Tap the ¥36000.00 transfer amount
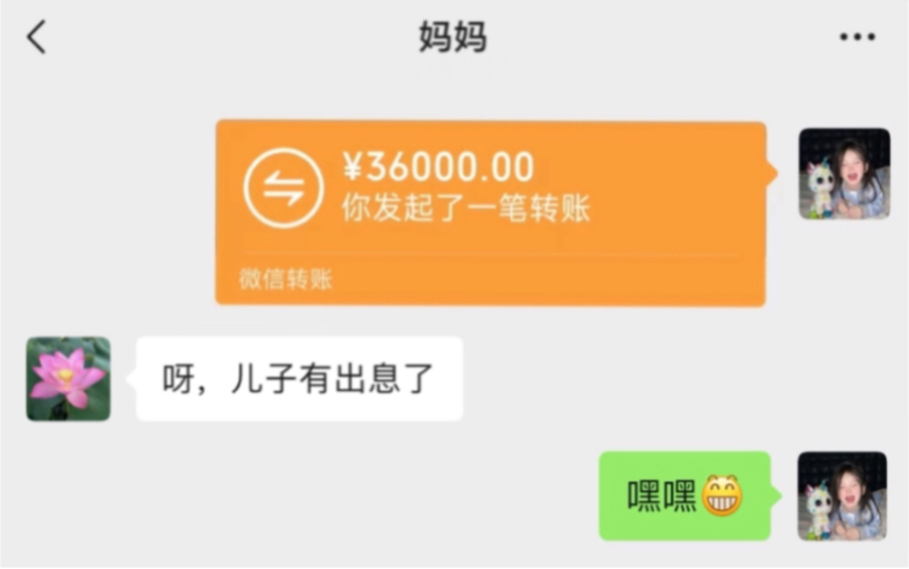Screen dimensions: 909x569 [438, 167]
